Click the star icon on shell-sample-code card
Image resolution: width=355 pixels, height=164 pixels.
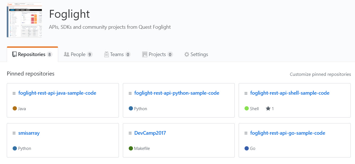(268, 108)
